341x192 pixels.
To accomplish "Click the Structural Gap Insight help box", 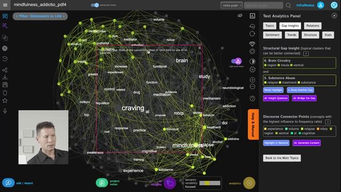I will tap(306, 53).
